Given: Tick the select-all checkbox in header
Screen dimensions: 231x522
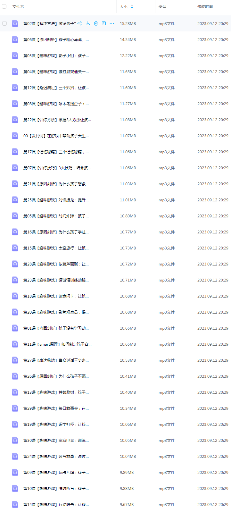Looking at the screenshot, I should pos(4,6).
